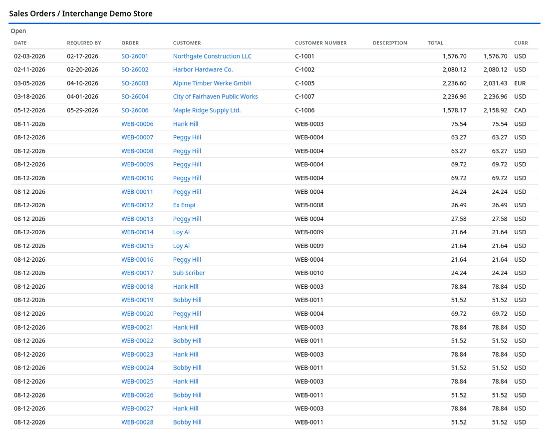Open web order WEB-00022
This screenshot has width=549, height=429.
coord(137,340)
